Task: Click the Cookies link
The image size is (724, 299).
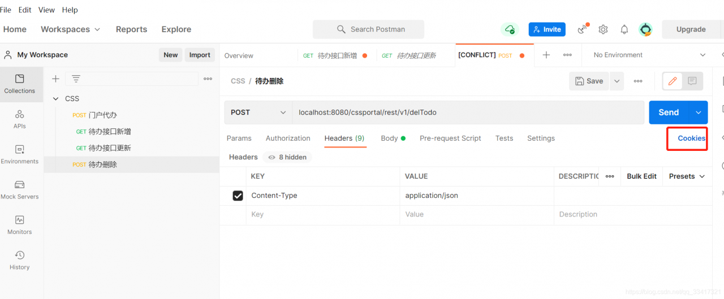Action: [691, 138]
